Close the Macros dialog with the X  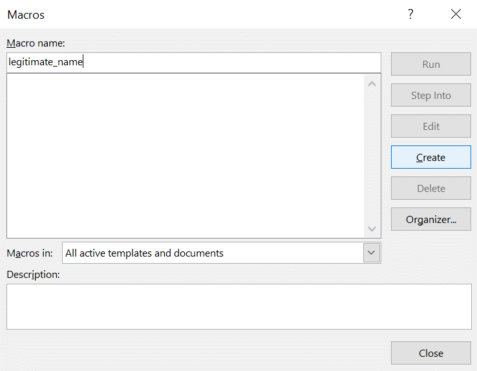pos(456,14)
